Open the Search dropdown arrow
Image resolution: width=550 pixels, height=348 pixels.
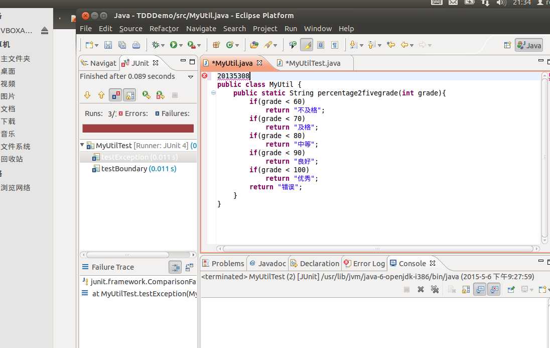[276, 45]
